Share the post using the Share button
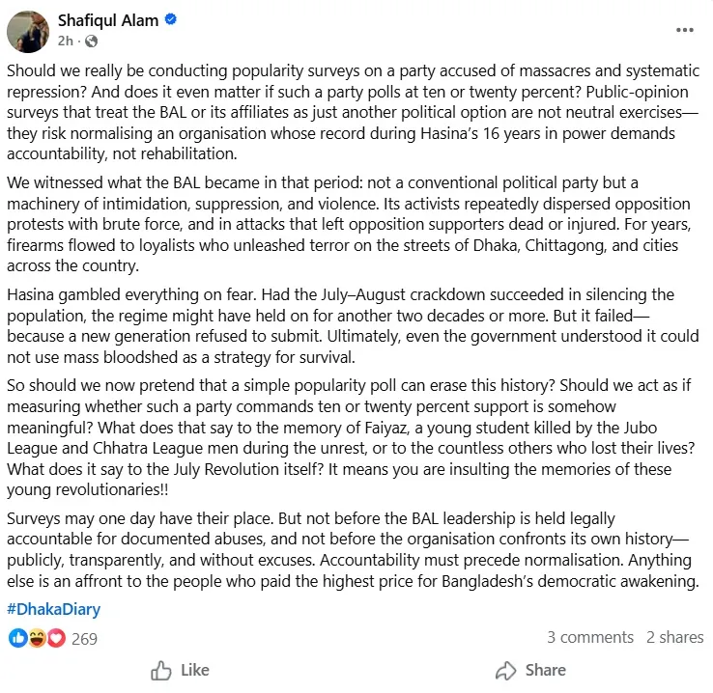 coord(530,670)
